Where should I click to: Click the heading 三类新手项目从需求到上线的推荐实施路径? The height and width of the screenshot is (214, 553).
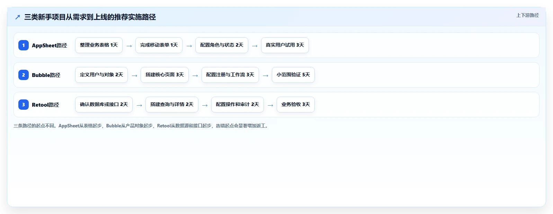90,17
